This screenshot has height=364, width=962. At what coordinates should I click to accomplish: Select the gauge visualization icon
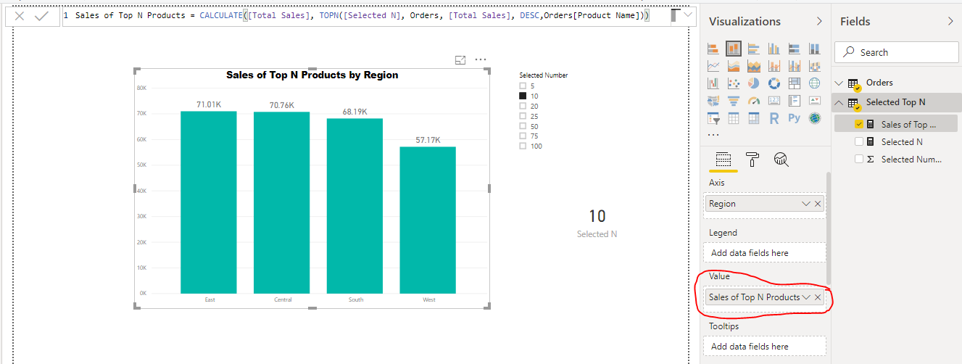pos(754,101)
